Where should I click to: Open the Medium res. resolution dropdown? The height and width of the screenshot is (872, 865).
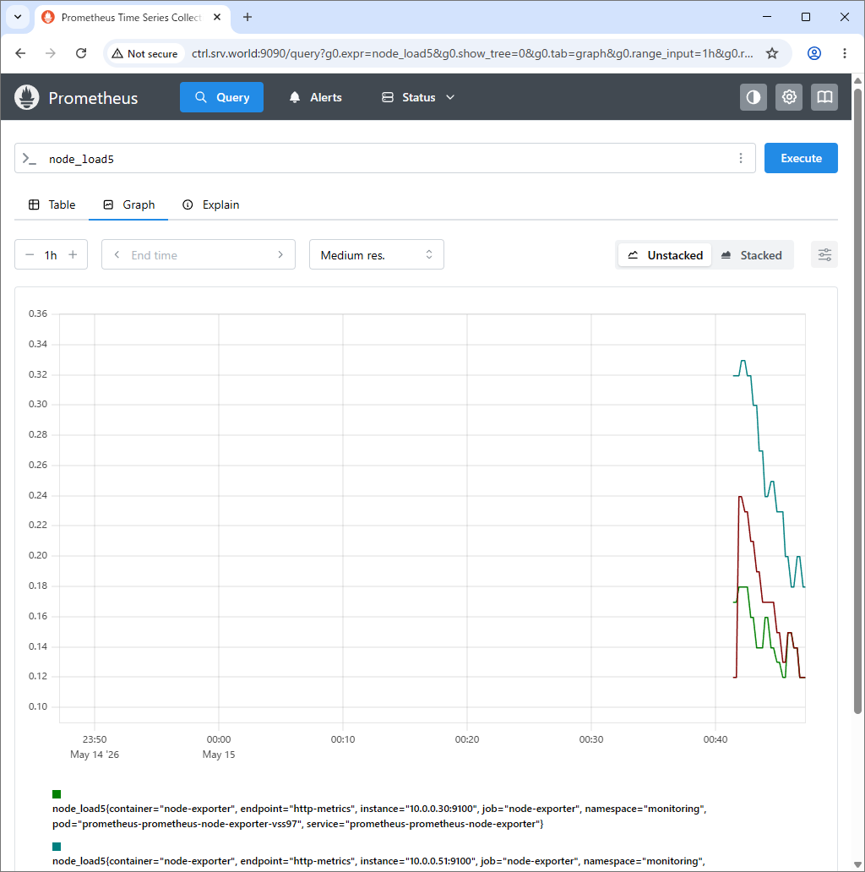(377, 254)
